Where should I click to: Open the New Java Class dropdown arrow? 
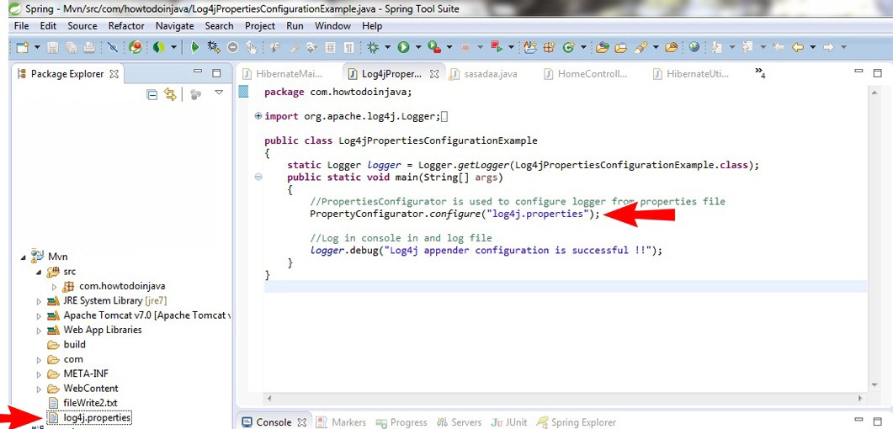click(x=582, y=47)
